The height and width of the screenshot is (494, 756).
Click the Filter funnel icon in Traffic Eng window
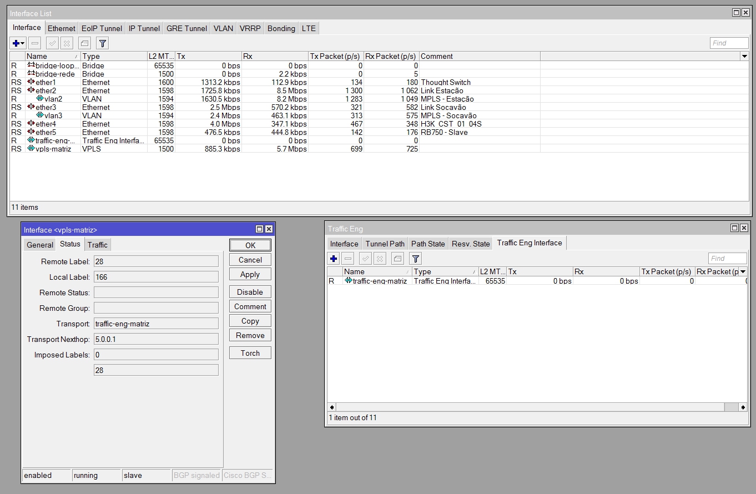pos(415,259)
